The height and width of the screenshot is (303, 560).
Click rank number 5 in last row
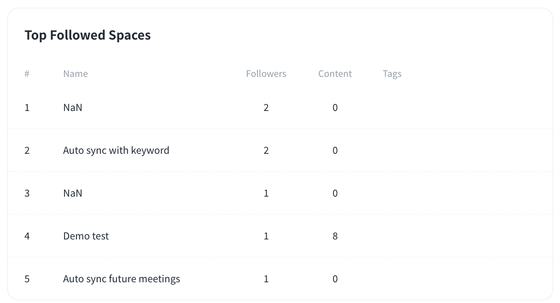27,279
